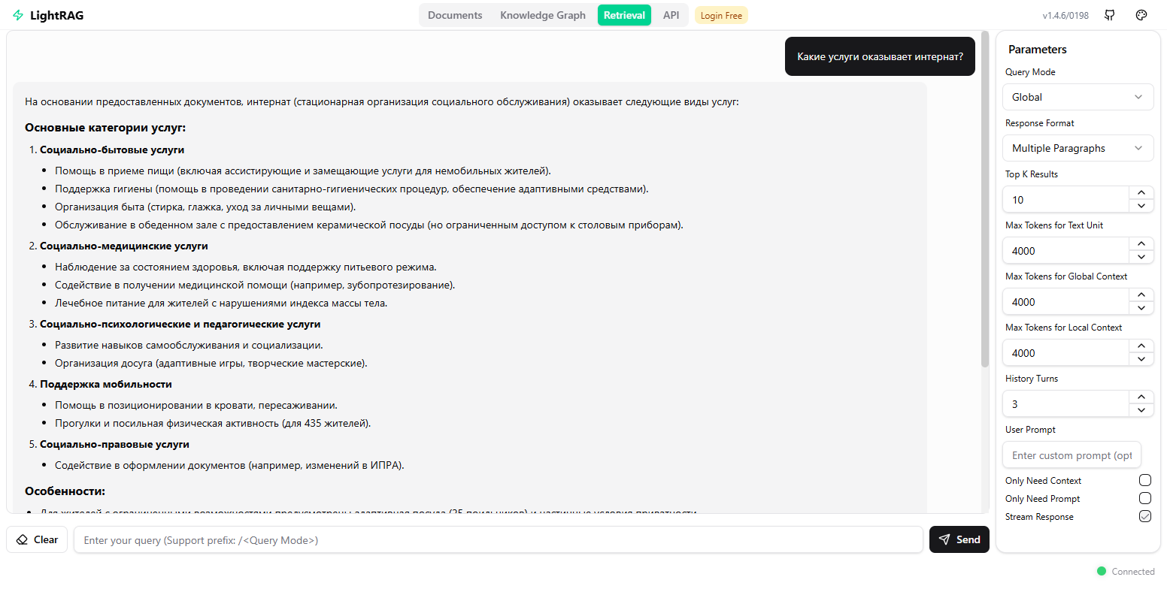The height and width of the screenshot is (589, 1167).
Task: Open the Query Mode dropdown
Action: pyautogui.click(x=1078, y=97)
